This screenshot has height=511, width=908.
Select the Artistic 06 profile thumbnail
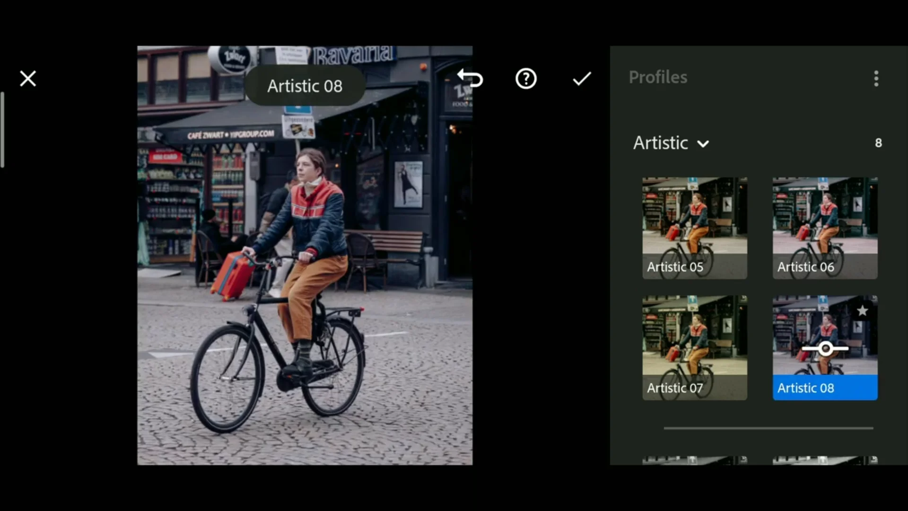825,228
